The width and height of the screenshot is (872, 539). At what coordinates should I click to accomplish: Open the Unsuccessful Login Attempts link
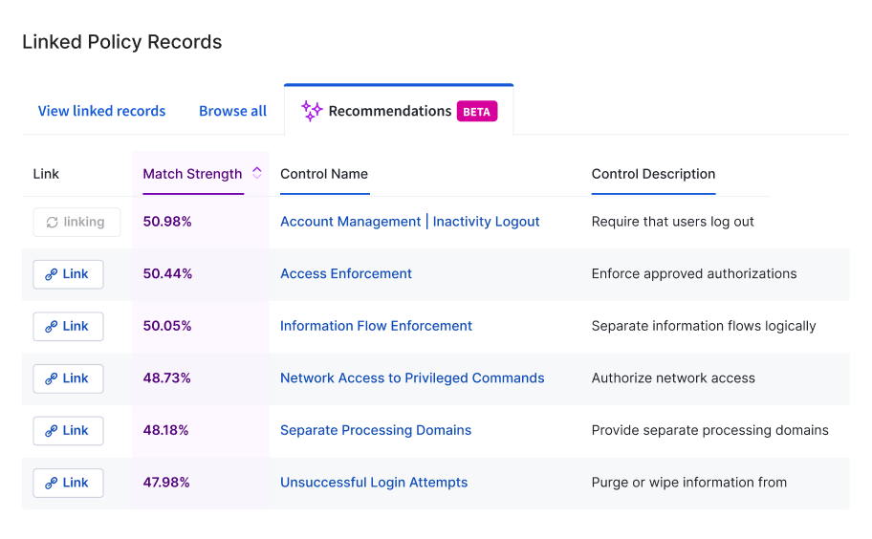(374, 483)
